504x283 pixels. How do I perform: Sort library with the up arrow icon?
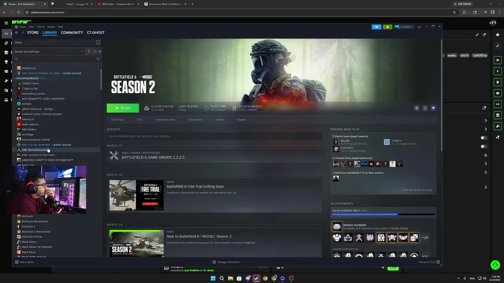(x=88, y=51)
